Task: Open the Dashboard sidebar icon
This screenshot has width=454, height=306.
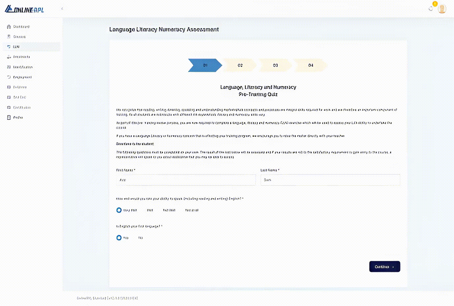Action: 9,27
